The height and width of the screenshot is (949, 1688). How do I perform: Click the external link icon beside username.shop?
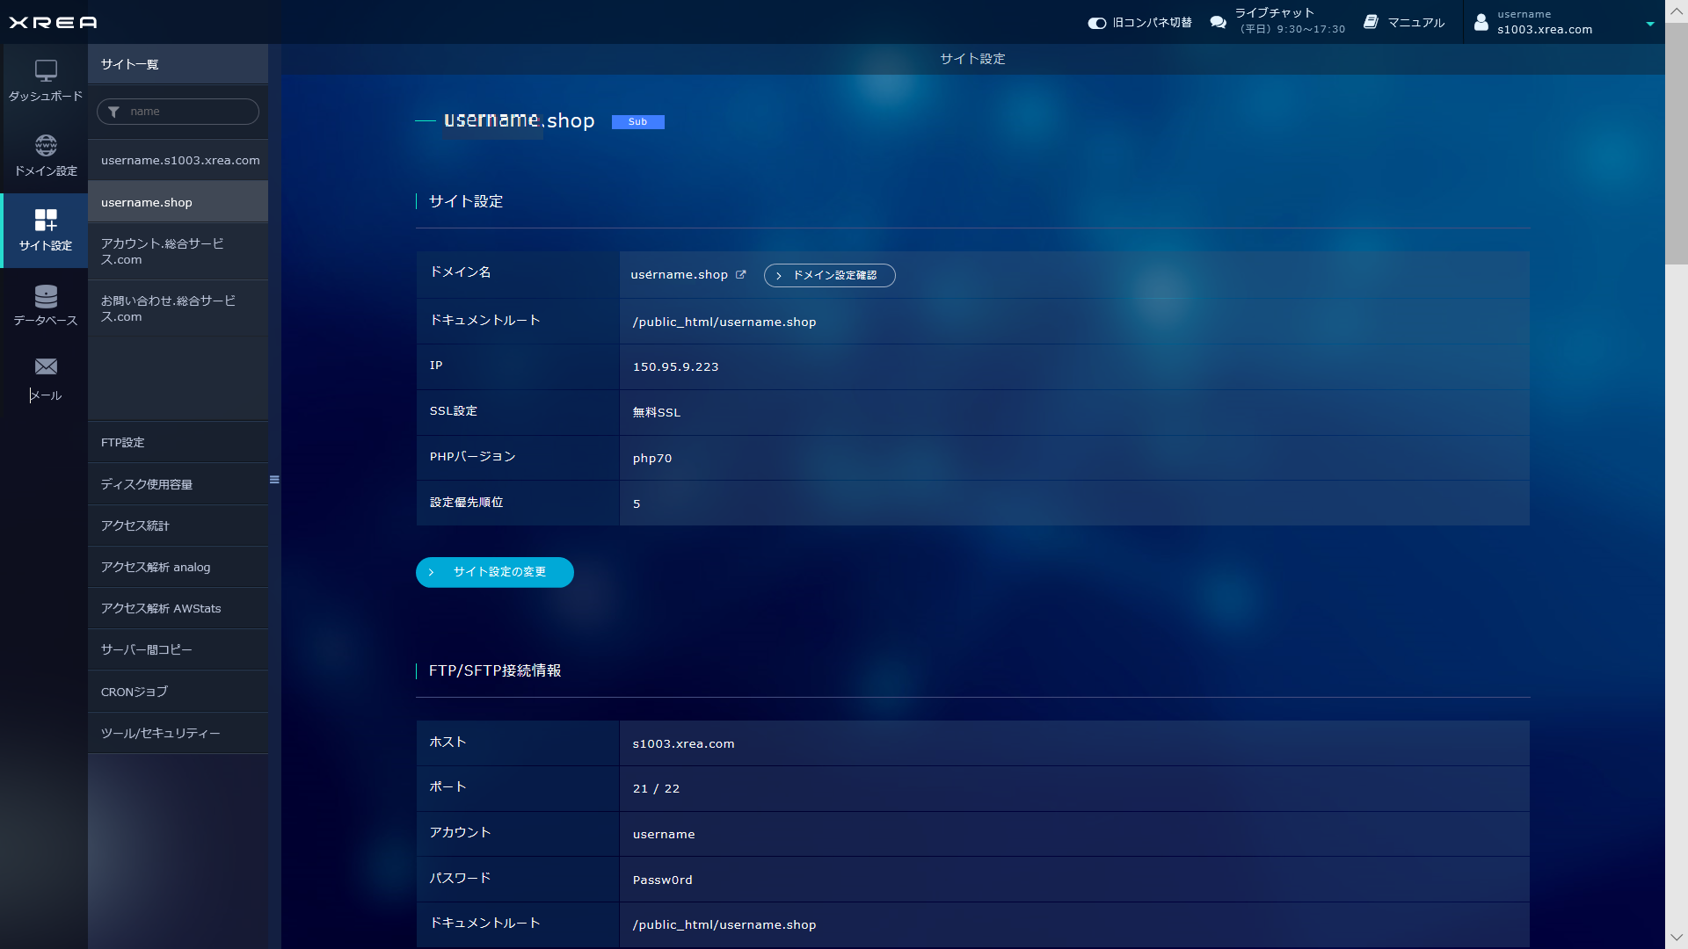click(741, 275)
